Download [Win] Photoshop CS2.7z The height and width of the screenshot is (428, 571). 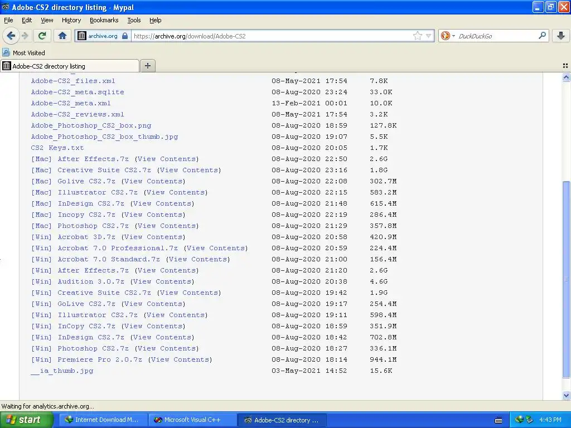(80, 349)
